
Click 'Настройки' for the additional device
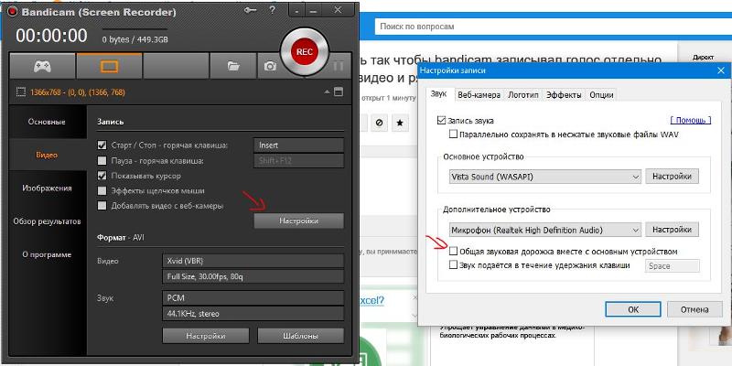point(672,230)
